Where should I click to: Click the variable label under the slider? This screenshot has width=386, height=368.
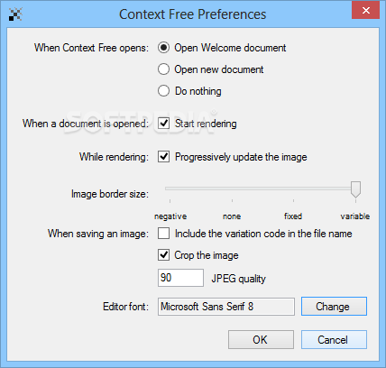click(x=355, y=216)
